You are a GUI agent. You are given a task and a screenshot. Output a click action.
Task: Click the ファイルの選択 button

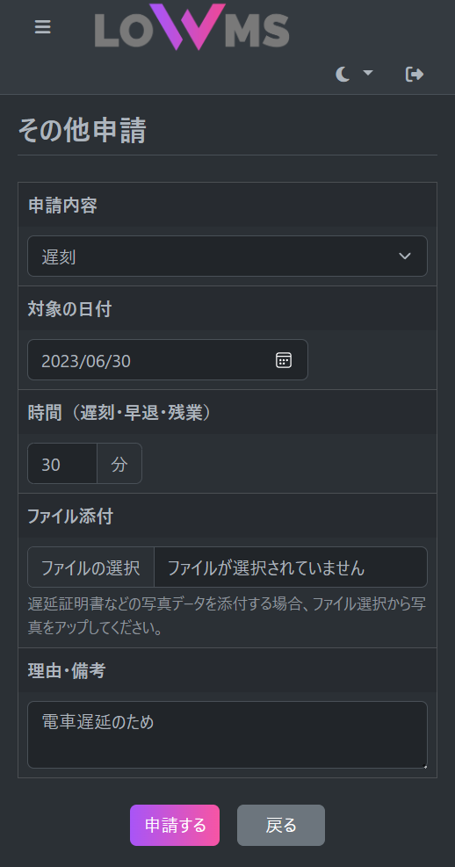[x=90, y=567]
